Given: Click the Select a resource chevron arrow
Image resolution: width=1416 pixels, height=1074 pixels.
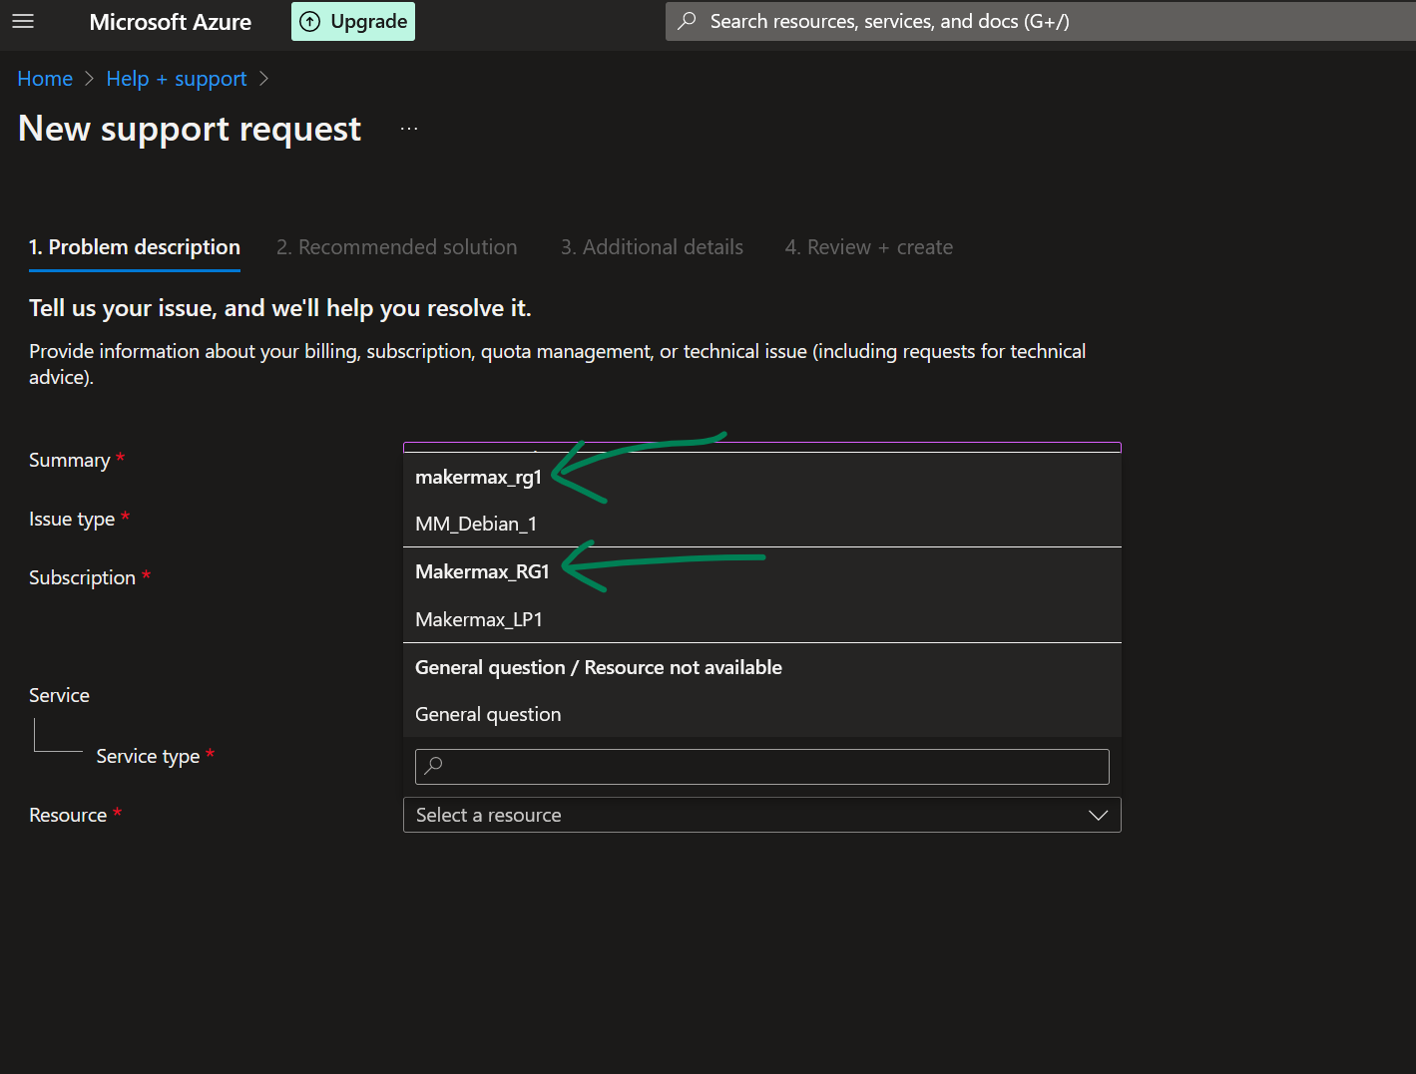Looking at the screenshot, I should [1098, 815].
